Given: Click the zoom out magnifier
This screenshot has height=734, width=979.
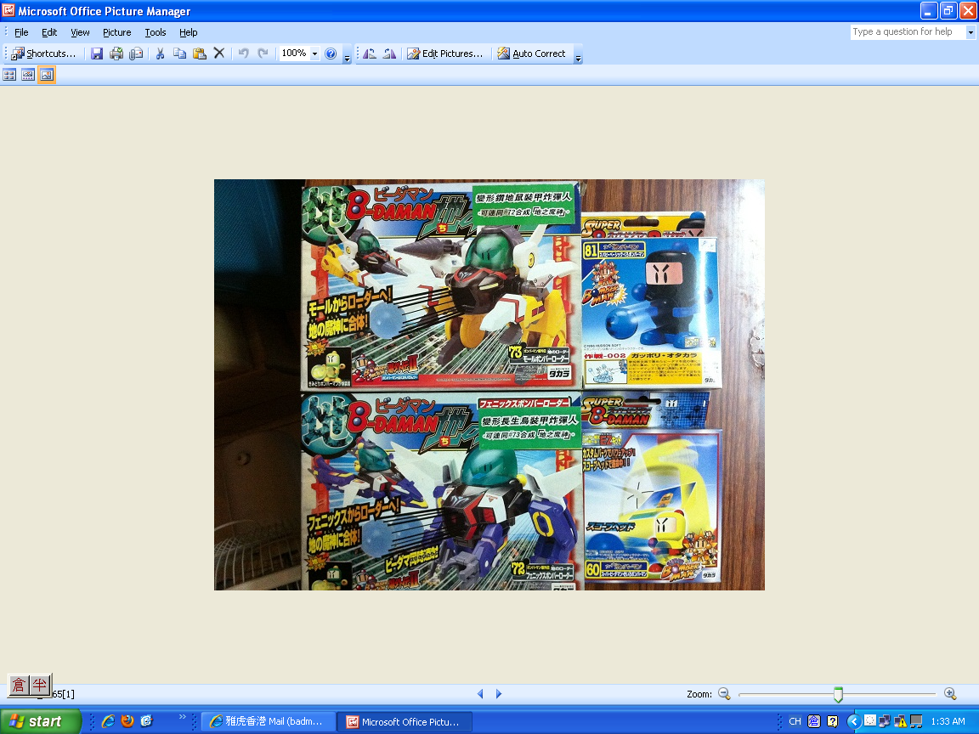Looking at the screenshot, I should click(x=724, y=693).
